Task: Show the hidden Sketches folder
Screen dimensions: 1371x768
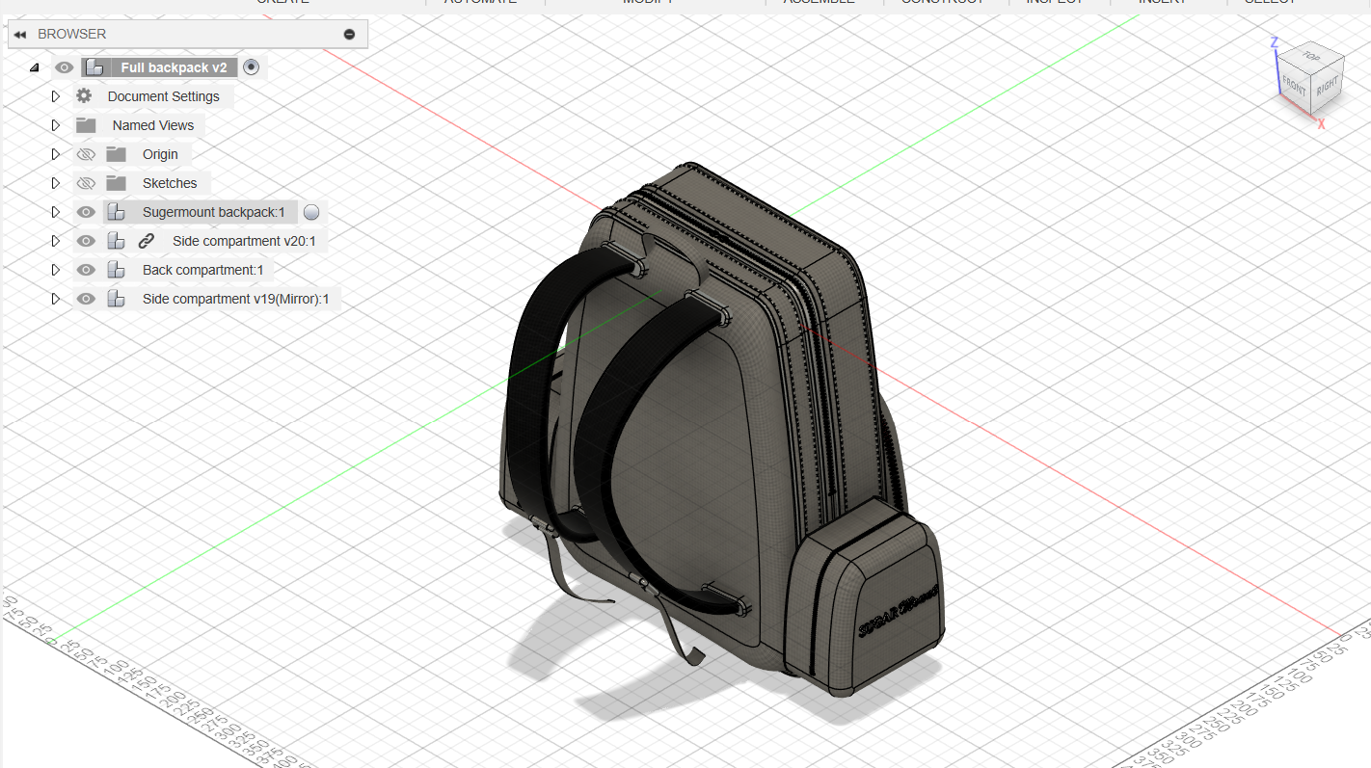Action: point(86,183)
